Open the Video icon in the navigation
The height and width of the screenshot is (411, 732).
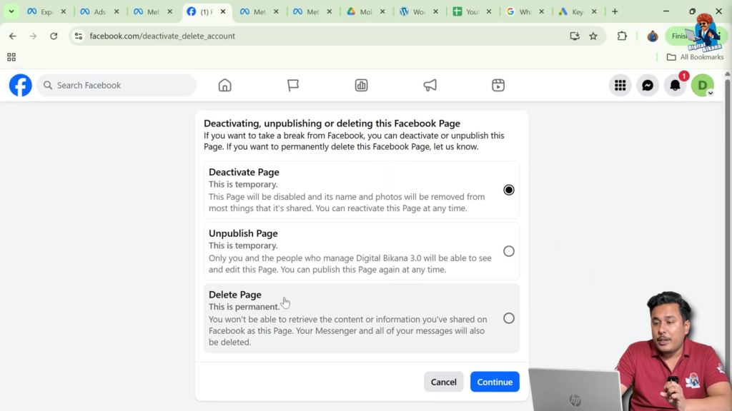coord(498,85)
